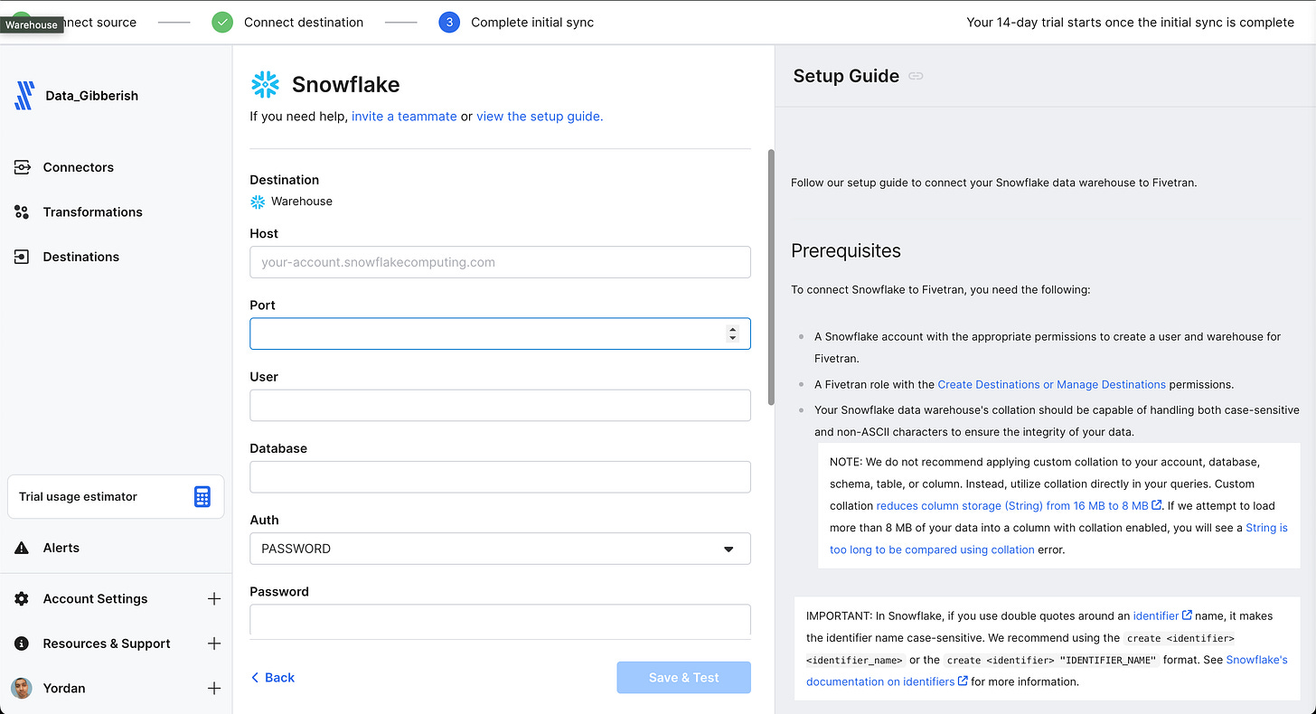1316x714 pixels.
Task: Click the Trial usage estimator calculator icon
Action: tap(202, 496)
